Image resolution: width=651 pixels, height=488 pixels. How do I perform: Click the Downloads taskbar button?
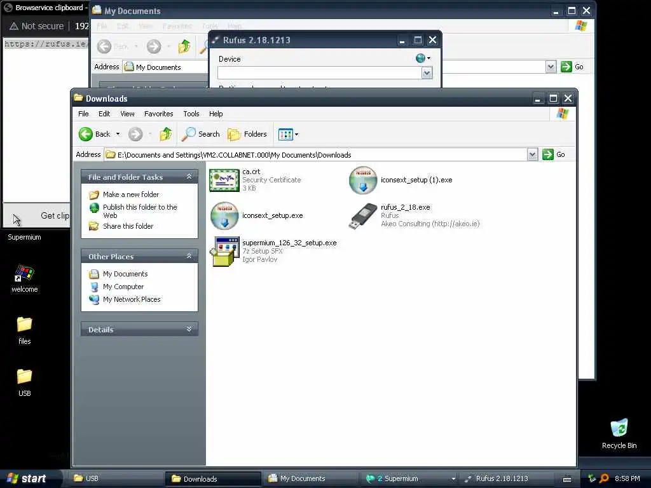click(214, 478)
